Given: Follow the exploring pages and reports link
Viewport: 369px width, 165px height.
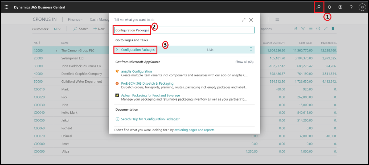Looking at the screenshot, I should click(x=194, y=130).
